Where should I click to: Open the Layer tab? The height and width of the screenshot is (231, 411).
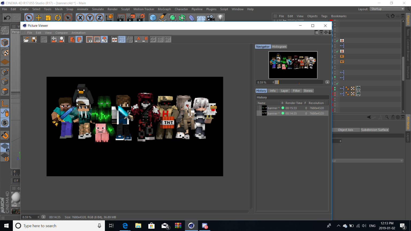[x=285, y=91]
